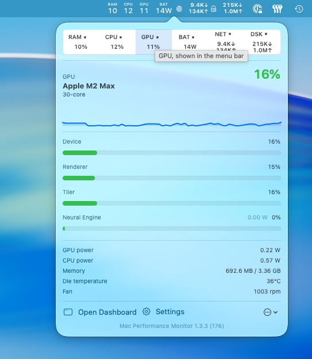
Task: Click the Device label
Action: [72, 141]
